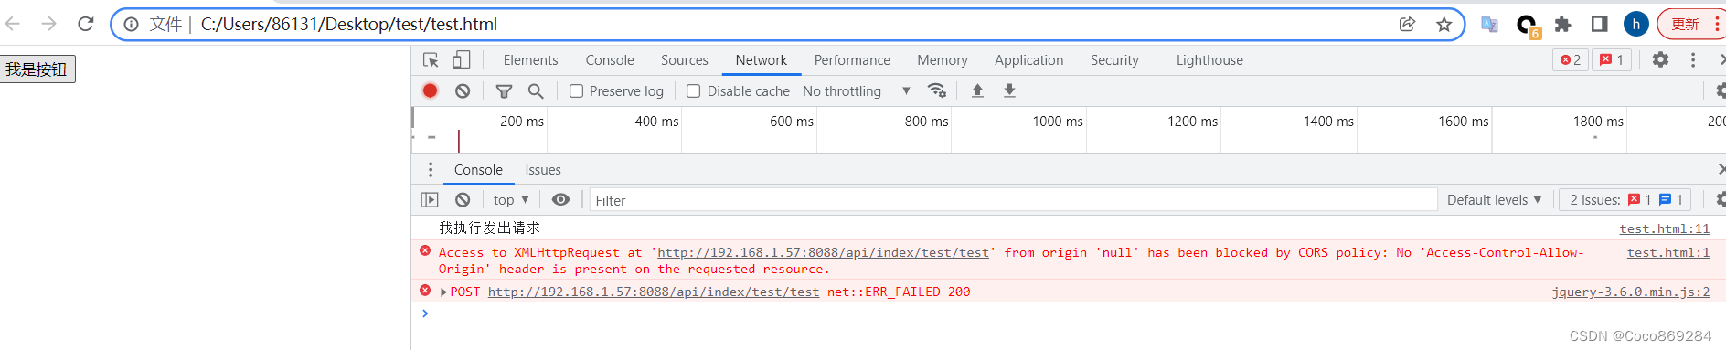
Task: Select the drawer Issues tab
Action: click(543, 170)
